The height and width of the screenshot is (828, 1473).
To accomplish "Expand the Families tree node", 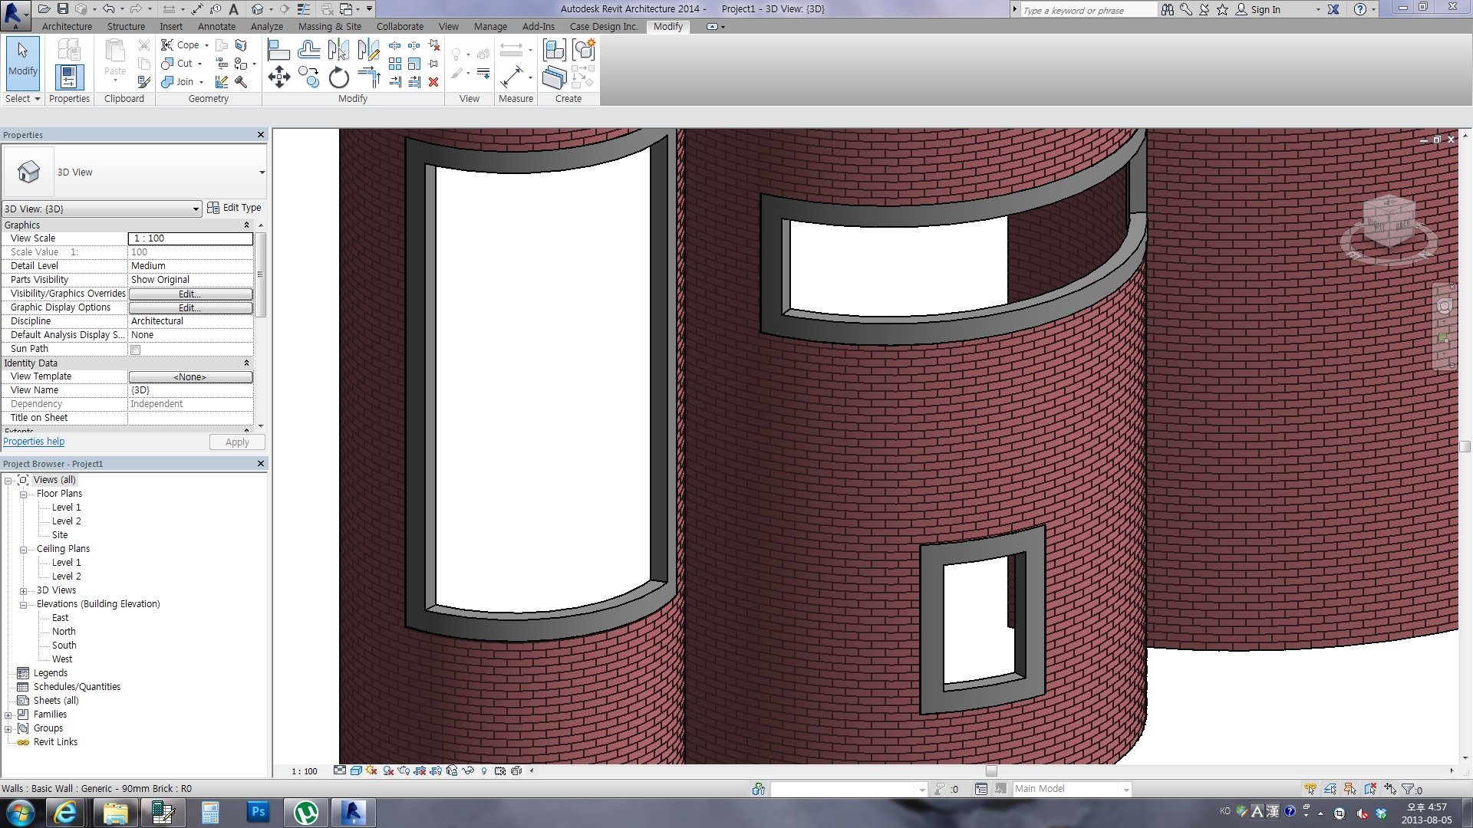I will coord(8,715).
